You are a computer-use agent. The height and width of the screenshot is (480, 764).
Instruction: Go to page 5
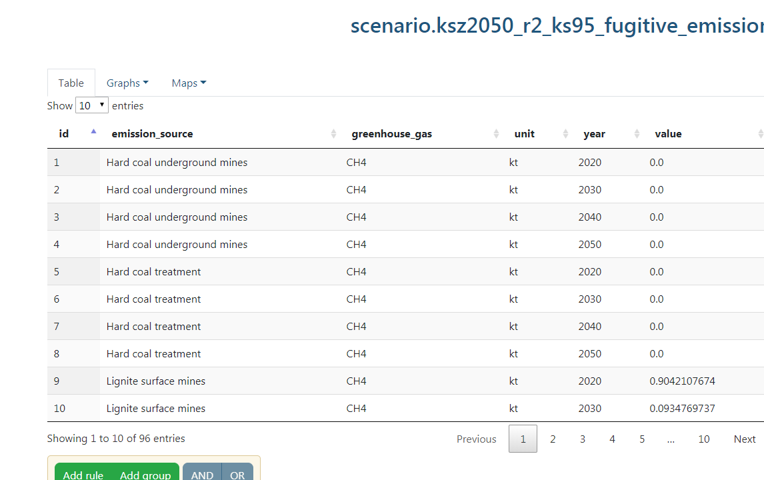click(642, 439)
